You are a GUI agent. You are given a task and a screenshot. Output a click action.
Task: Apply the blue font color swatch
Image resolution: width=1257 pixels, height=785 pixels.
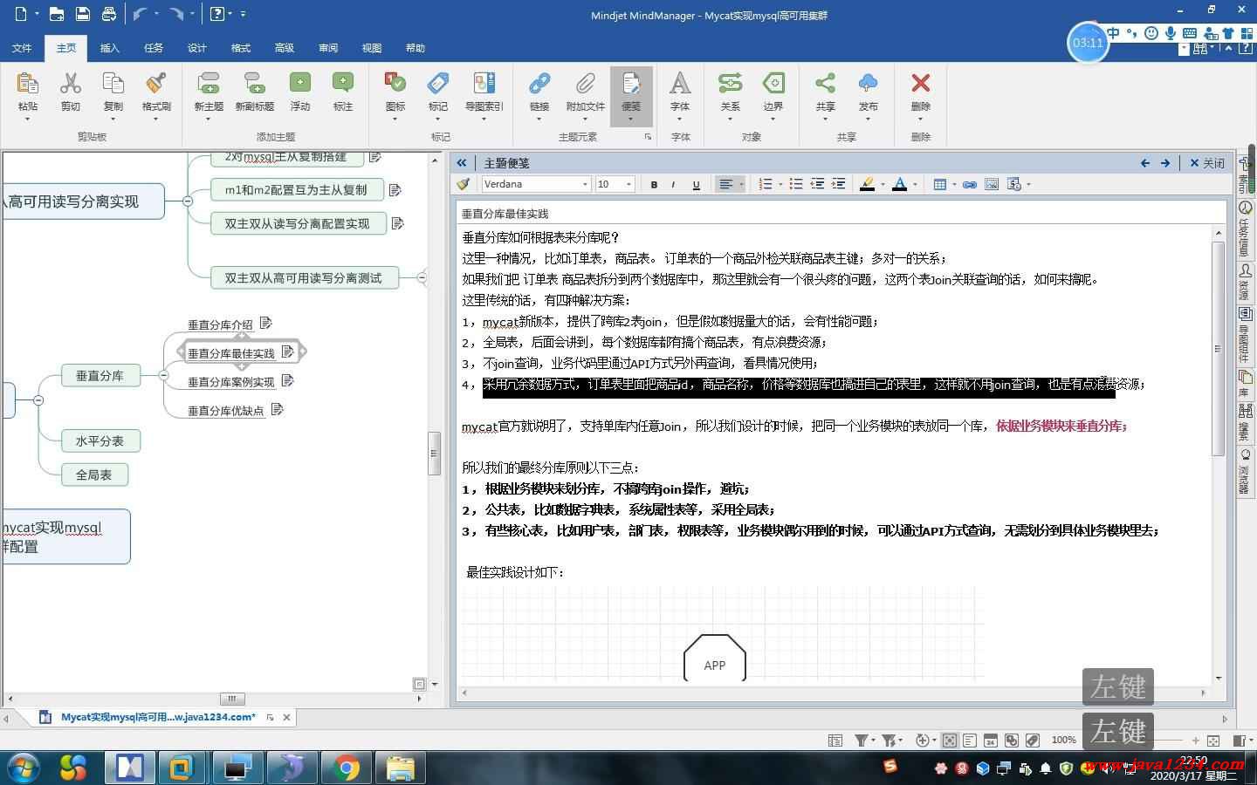click(899, 184)
